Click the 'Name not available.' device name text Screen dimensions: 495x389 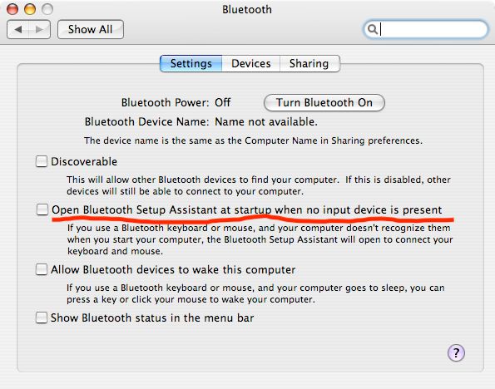[266, 122]
